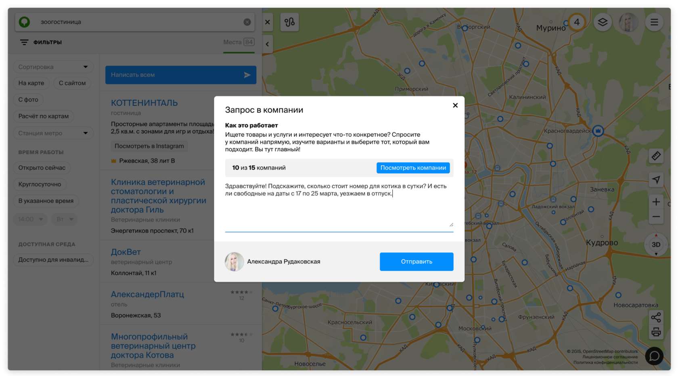Toggle the 'Расчёт по картам' filter

[44, 116]
